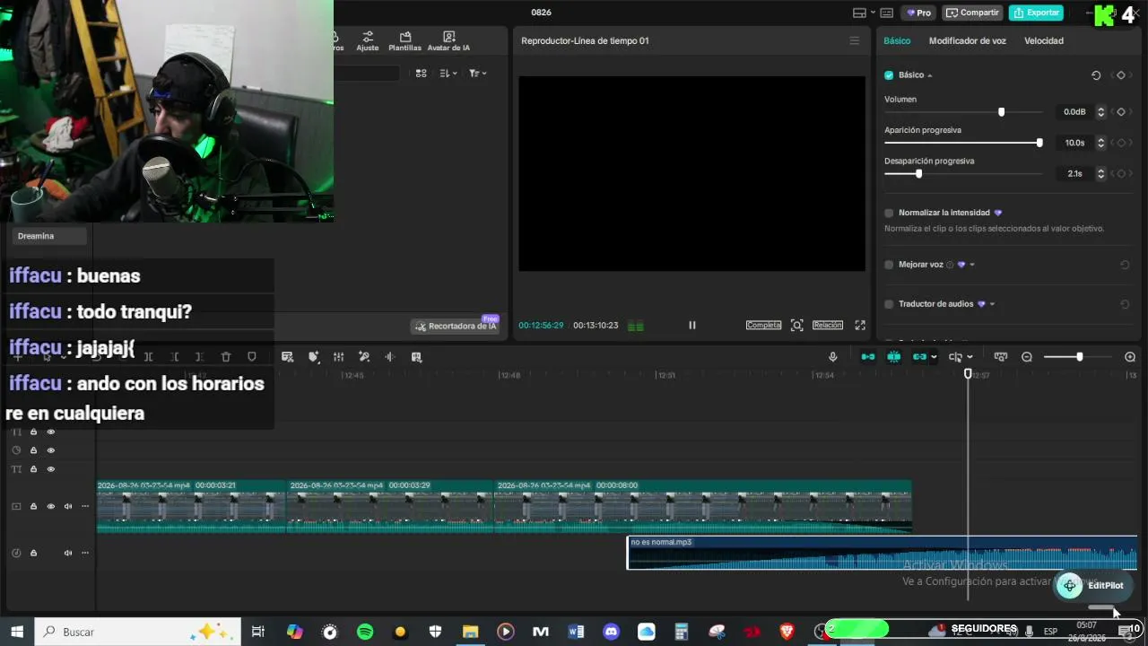Switch to the Velocidad tab
The height and width of the screenshot is (646, 1148).
[1044, 41]
